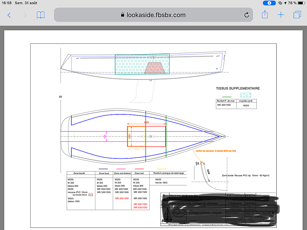
Task: Click the teal hexagon-filled area on the hull profile
Action: pos(142,64)
